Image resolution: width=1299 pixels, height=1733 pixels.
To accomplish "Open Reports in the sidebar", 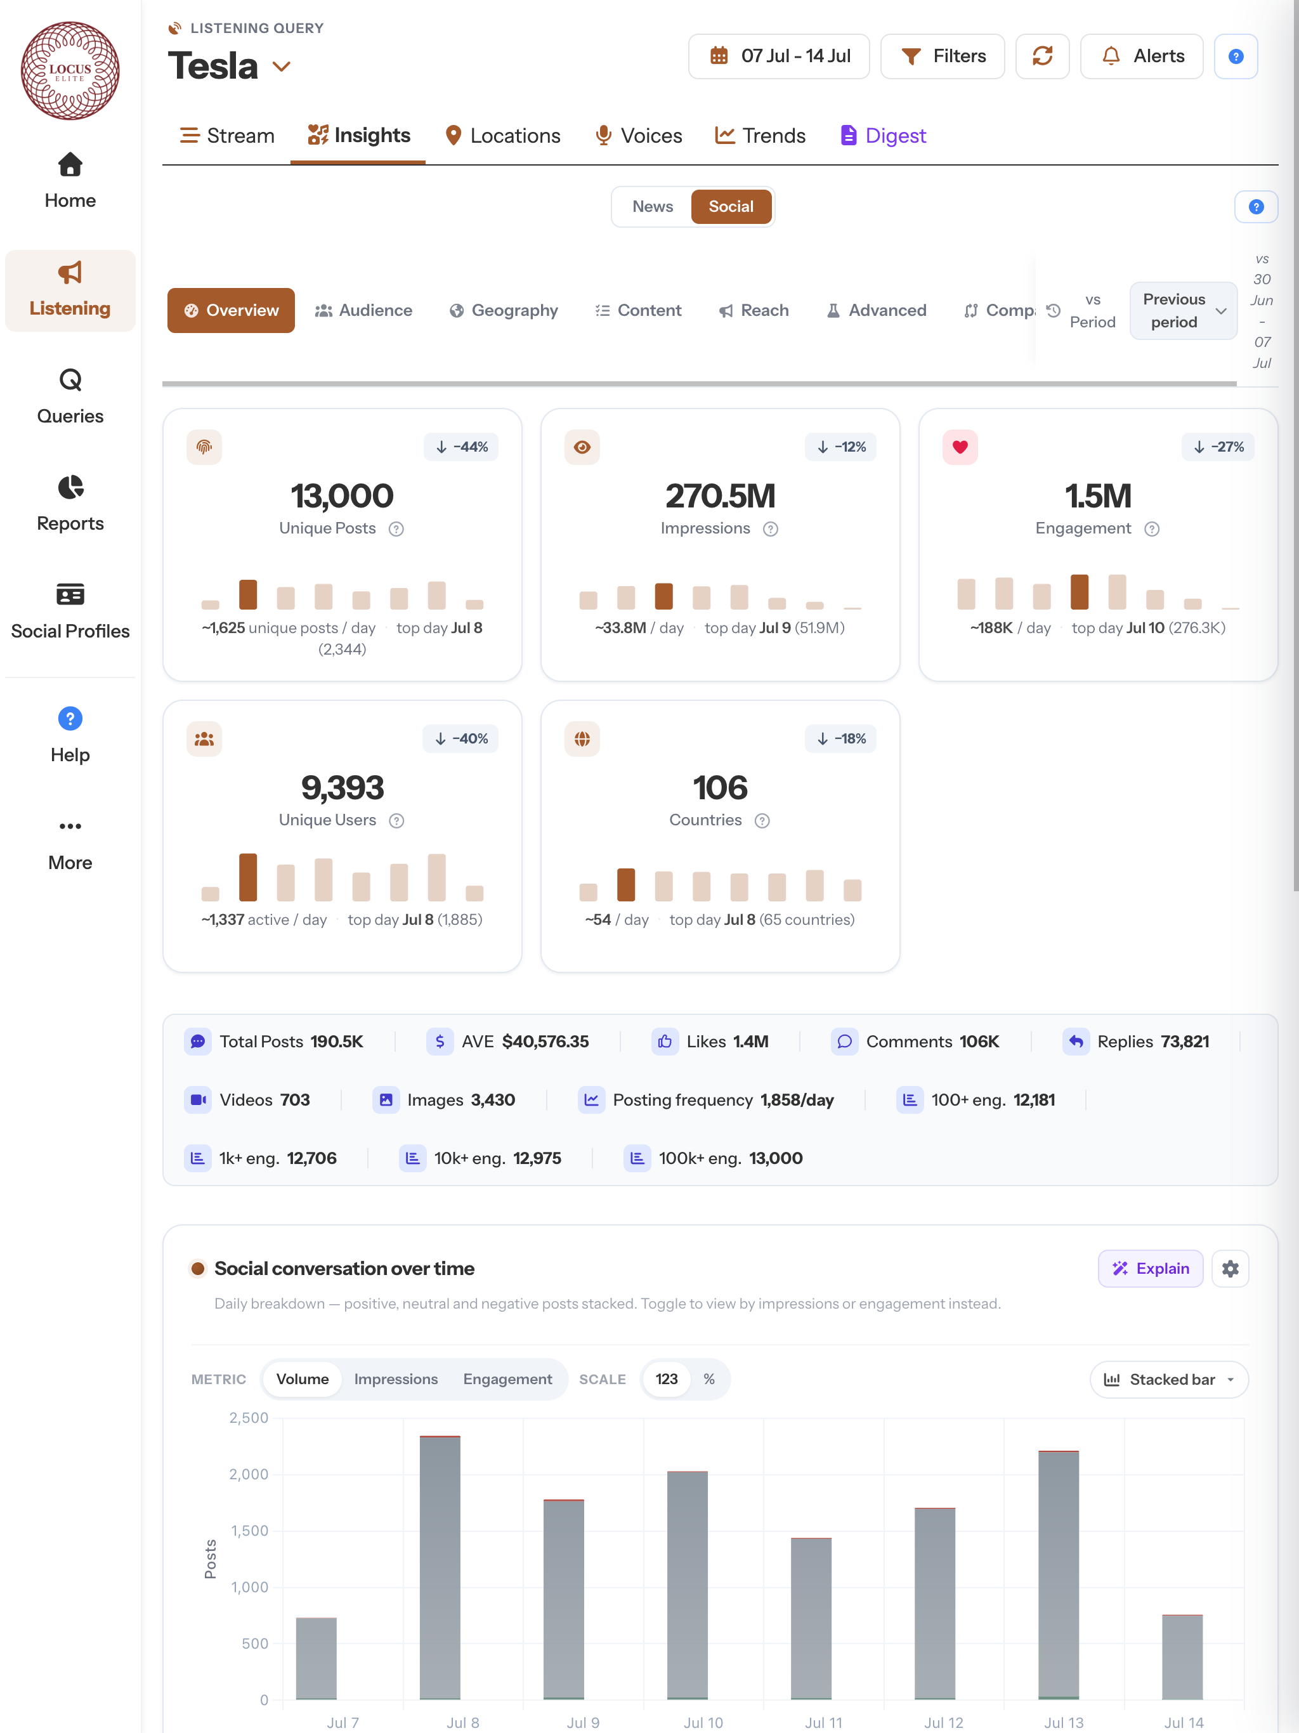I will pos(70,504).
